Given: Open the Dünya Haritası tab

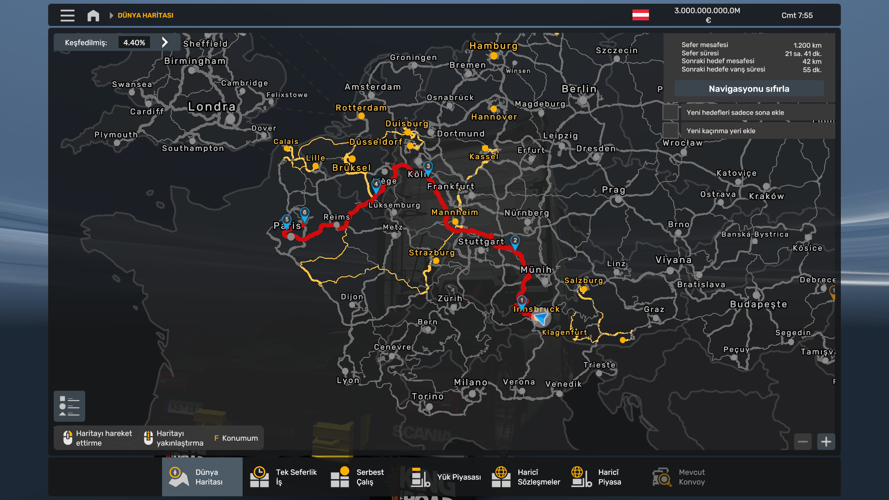Looking at the screenshot, I should (x=202, y=477).
